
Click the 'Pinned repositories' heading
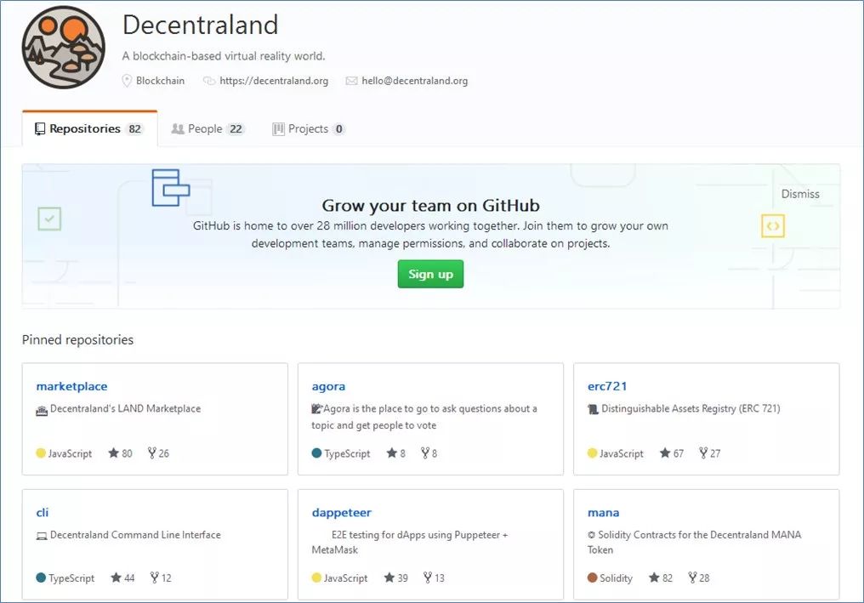[x=77, y=340]
